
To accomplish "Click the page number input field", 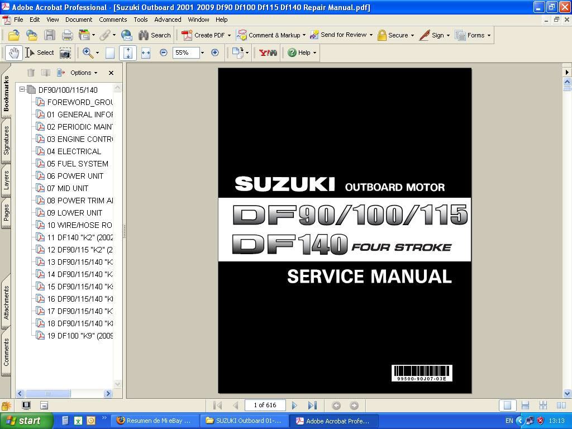I will click(265, 406).
